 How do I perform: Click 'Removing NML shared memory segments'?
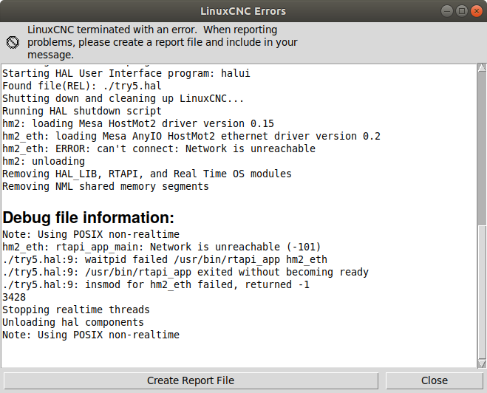coord(106,187)
